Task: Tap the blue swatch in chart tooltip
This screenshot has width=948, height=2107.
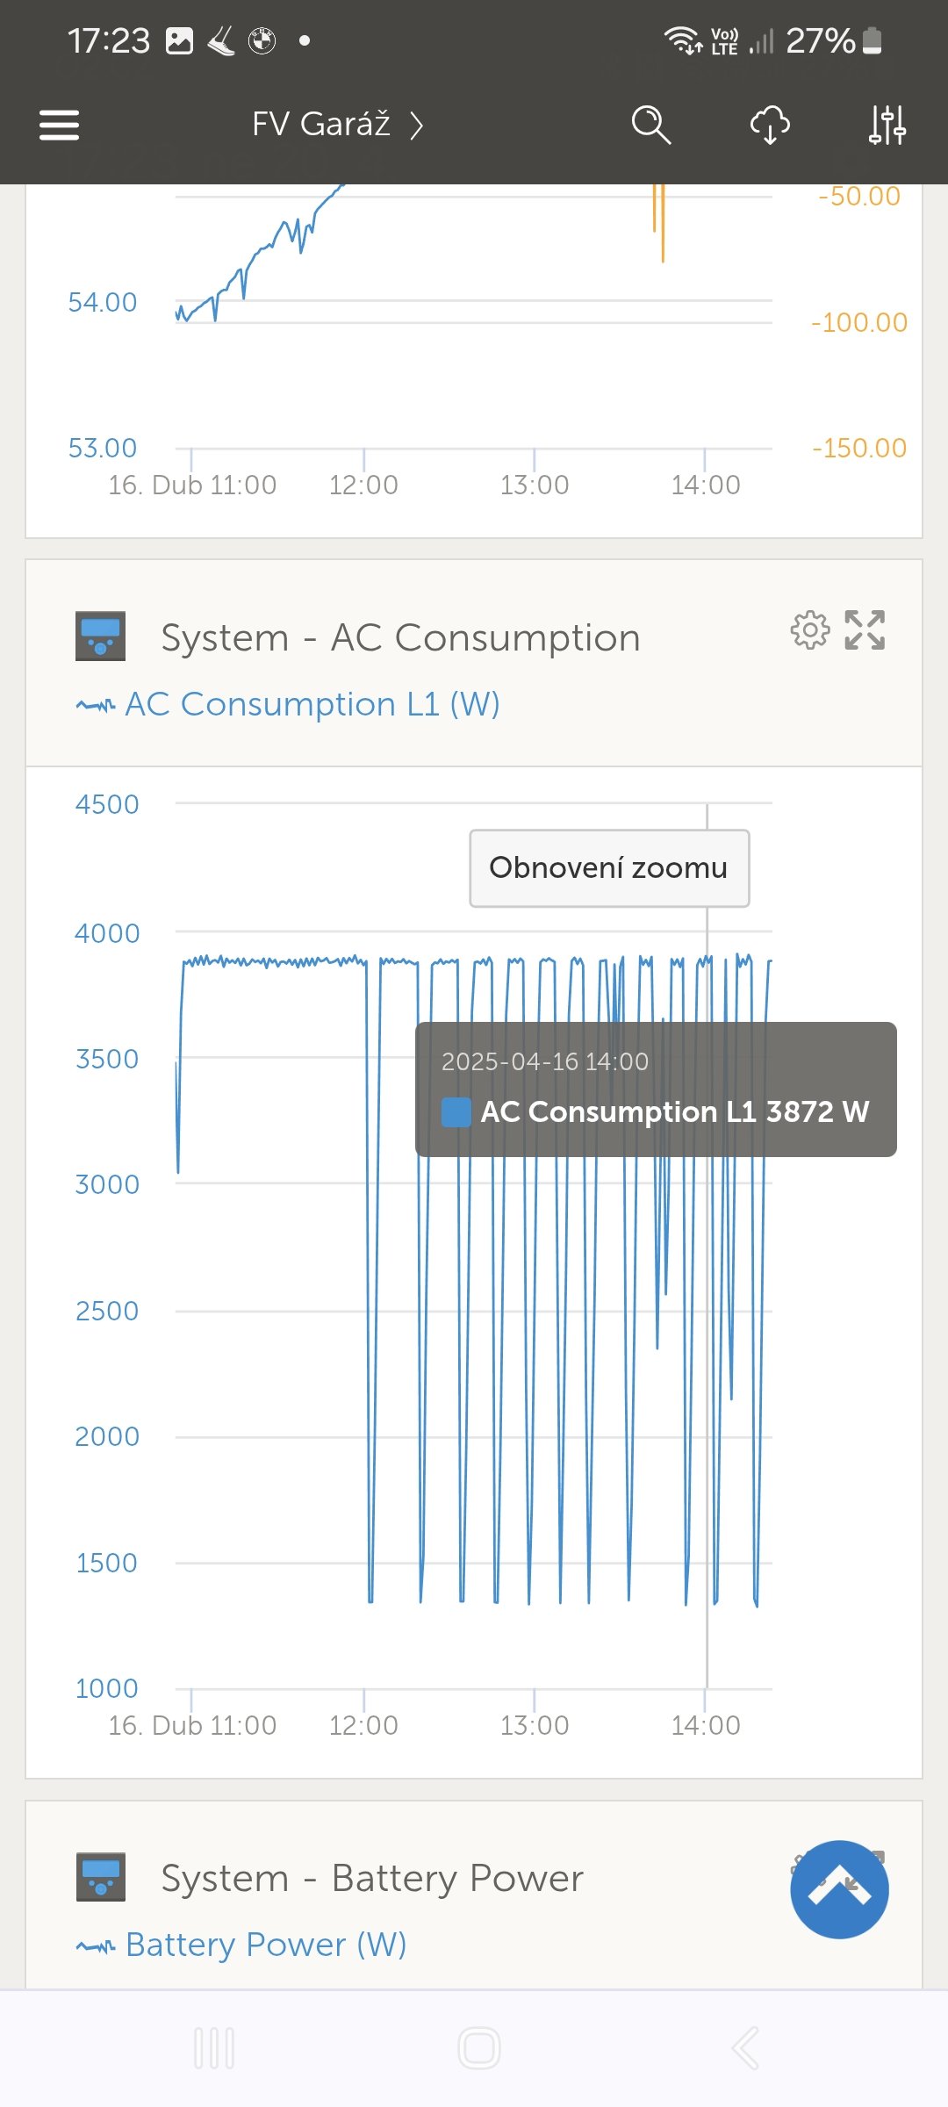Action: point(456,1111)
